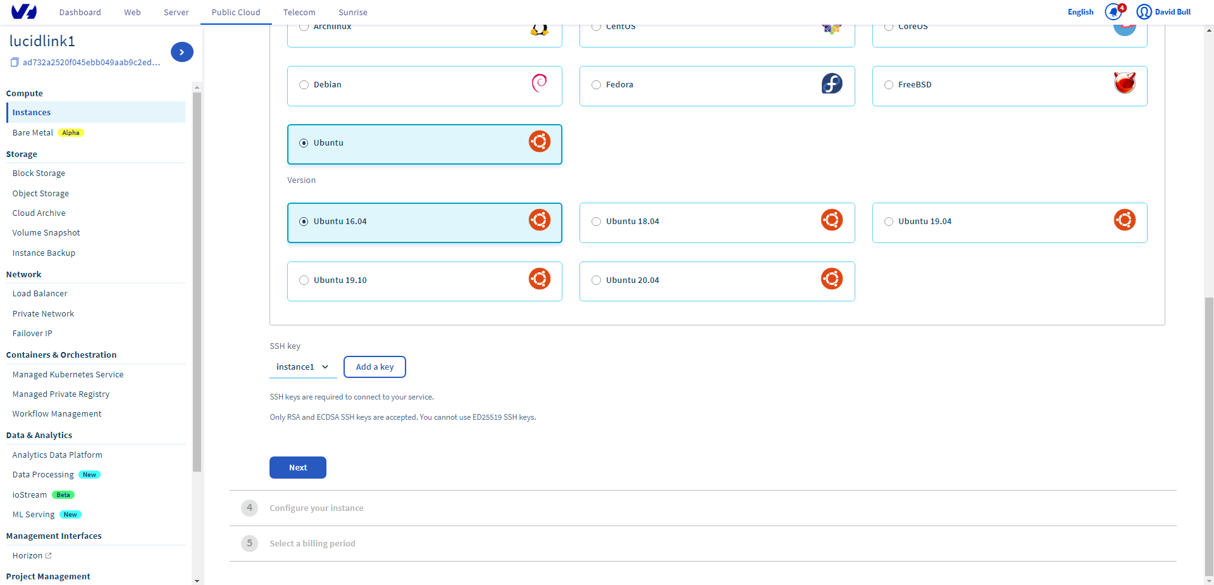
Task: Open the Dashboard tab
Action: (80, 12)
